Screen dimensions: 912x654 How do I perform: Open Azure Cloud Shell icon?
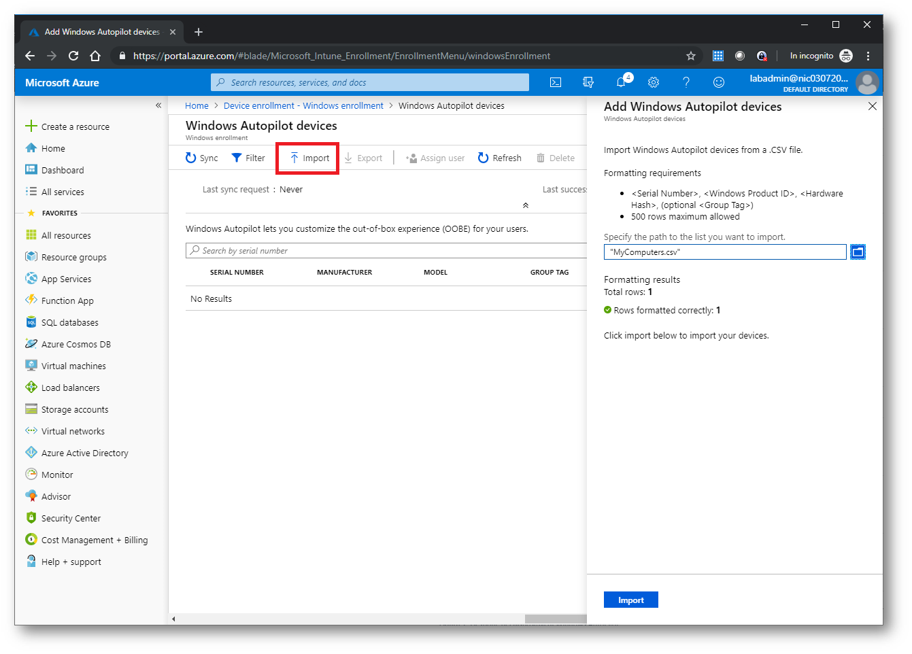click(x=556, y=82)
